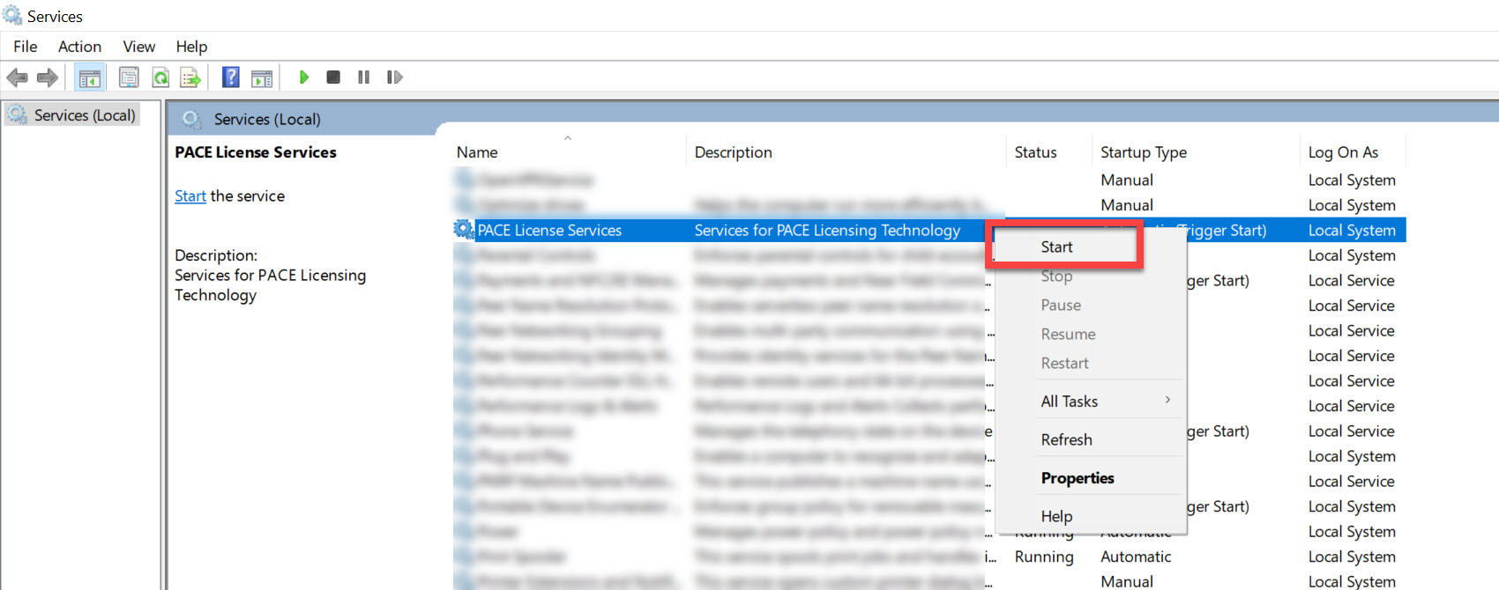Choose Start from the context menu
Viewport: 1499px width, 590px height.
tap(1056, 247)
